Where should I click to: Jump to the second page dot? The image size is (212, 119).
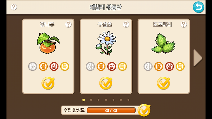91,100
